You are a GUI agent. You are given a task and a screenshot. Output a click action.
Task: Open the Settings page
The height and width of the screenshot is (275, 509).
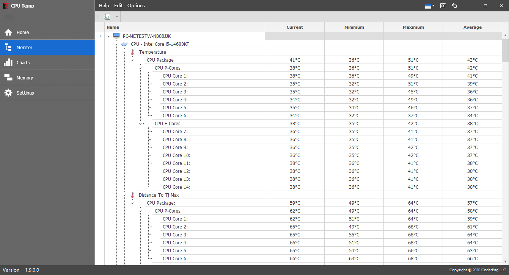[25, 93]
